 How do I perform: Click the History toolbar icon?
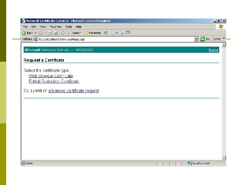[106, 33]
